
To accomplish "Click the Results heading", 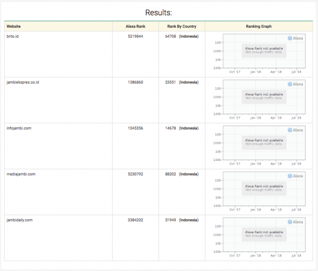I will pos(159,13).
